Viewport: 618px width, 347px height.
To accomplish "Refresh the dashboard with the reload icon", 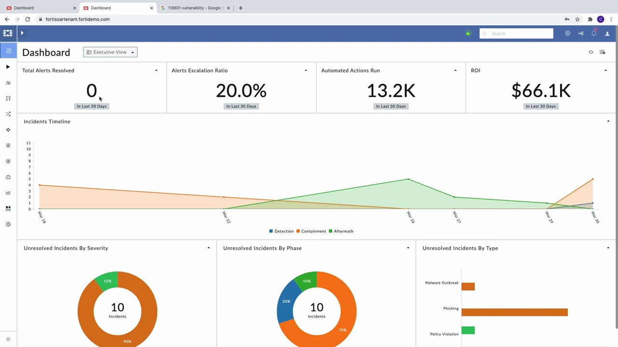I will (591, 52).
